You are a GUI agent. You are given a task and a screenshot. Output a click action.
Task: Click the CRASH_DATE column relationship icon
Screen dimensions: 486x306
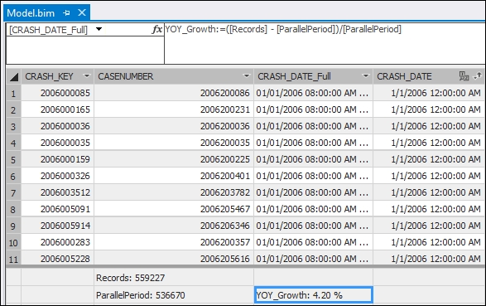point(464,76)
